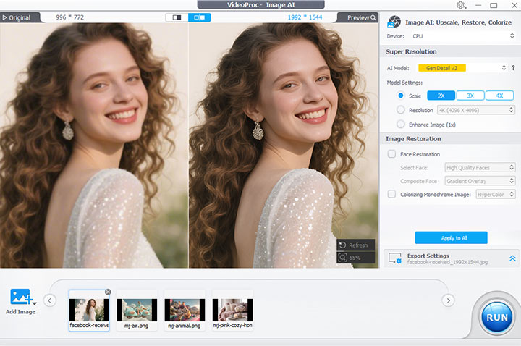Choose the Enhance Image (1x) option
The width and height of the screenshot is (521, 346).
tap(401, 125)
